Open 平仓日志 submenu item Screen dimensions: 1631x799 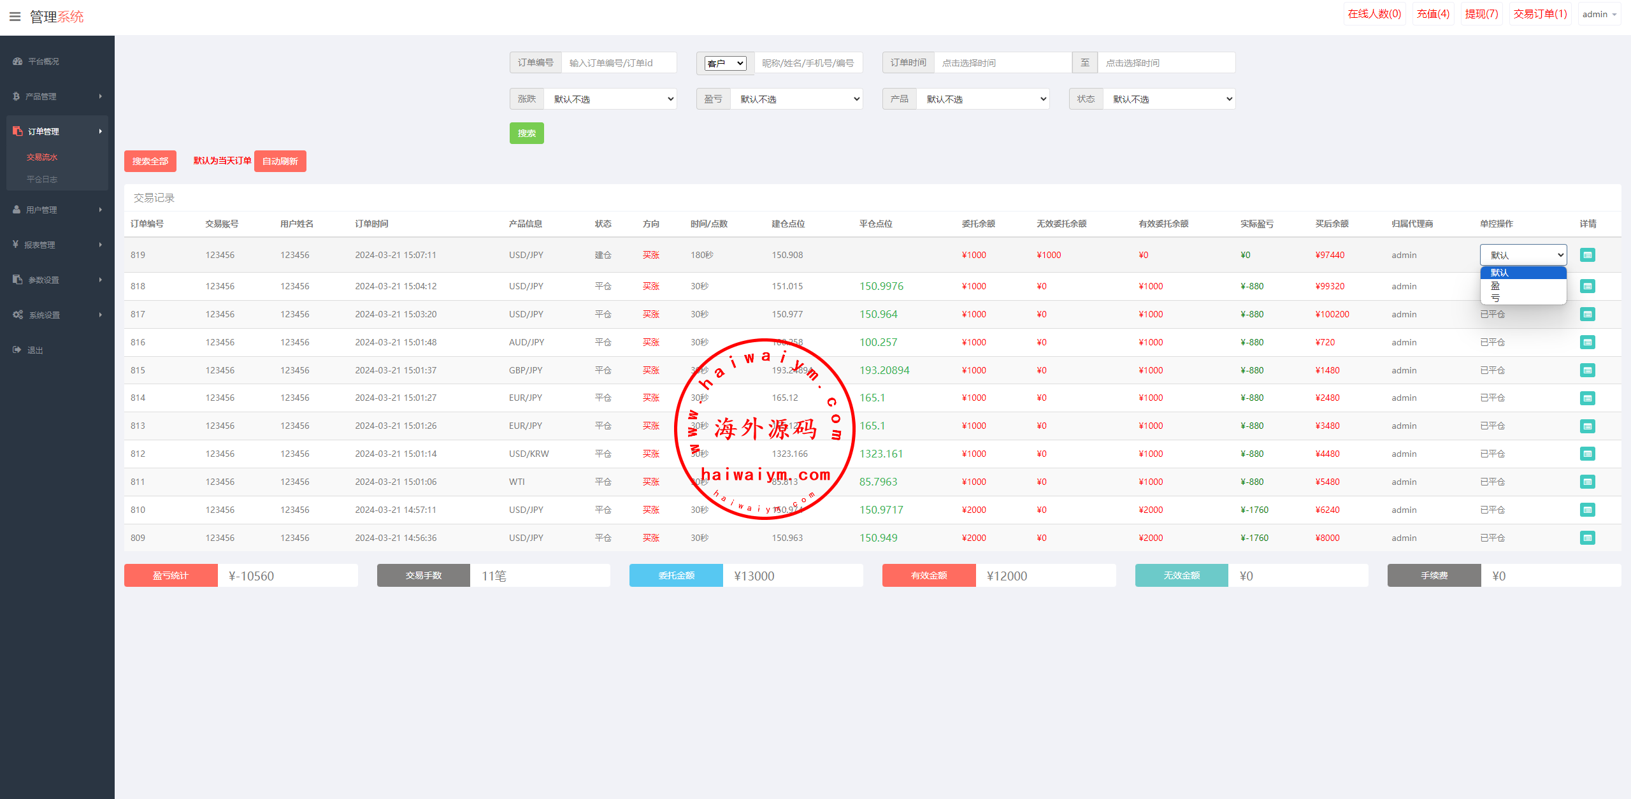(x=42, y=179)
